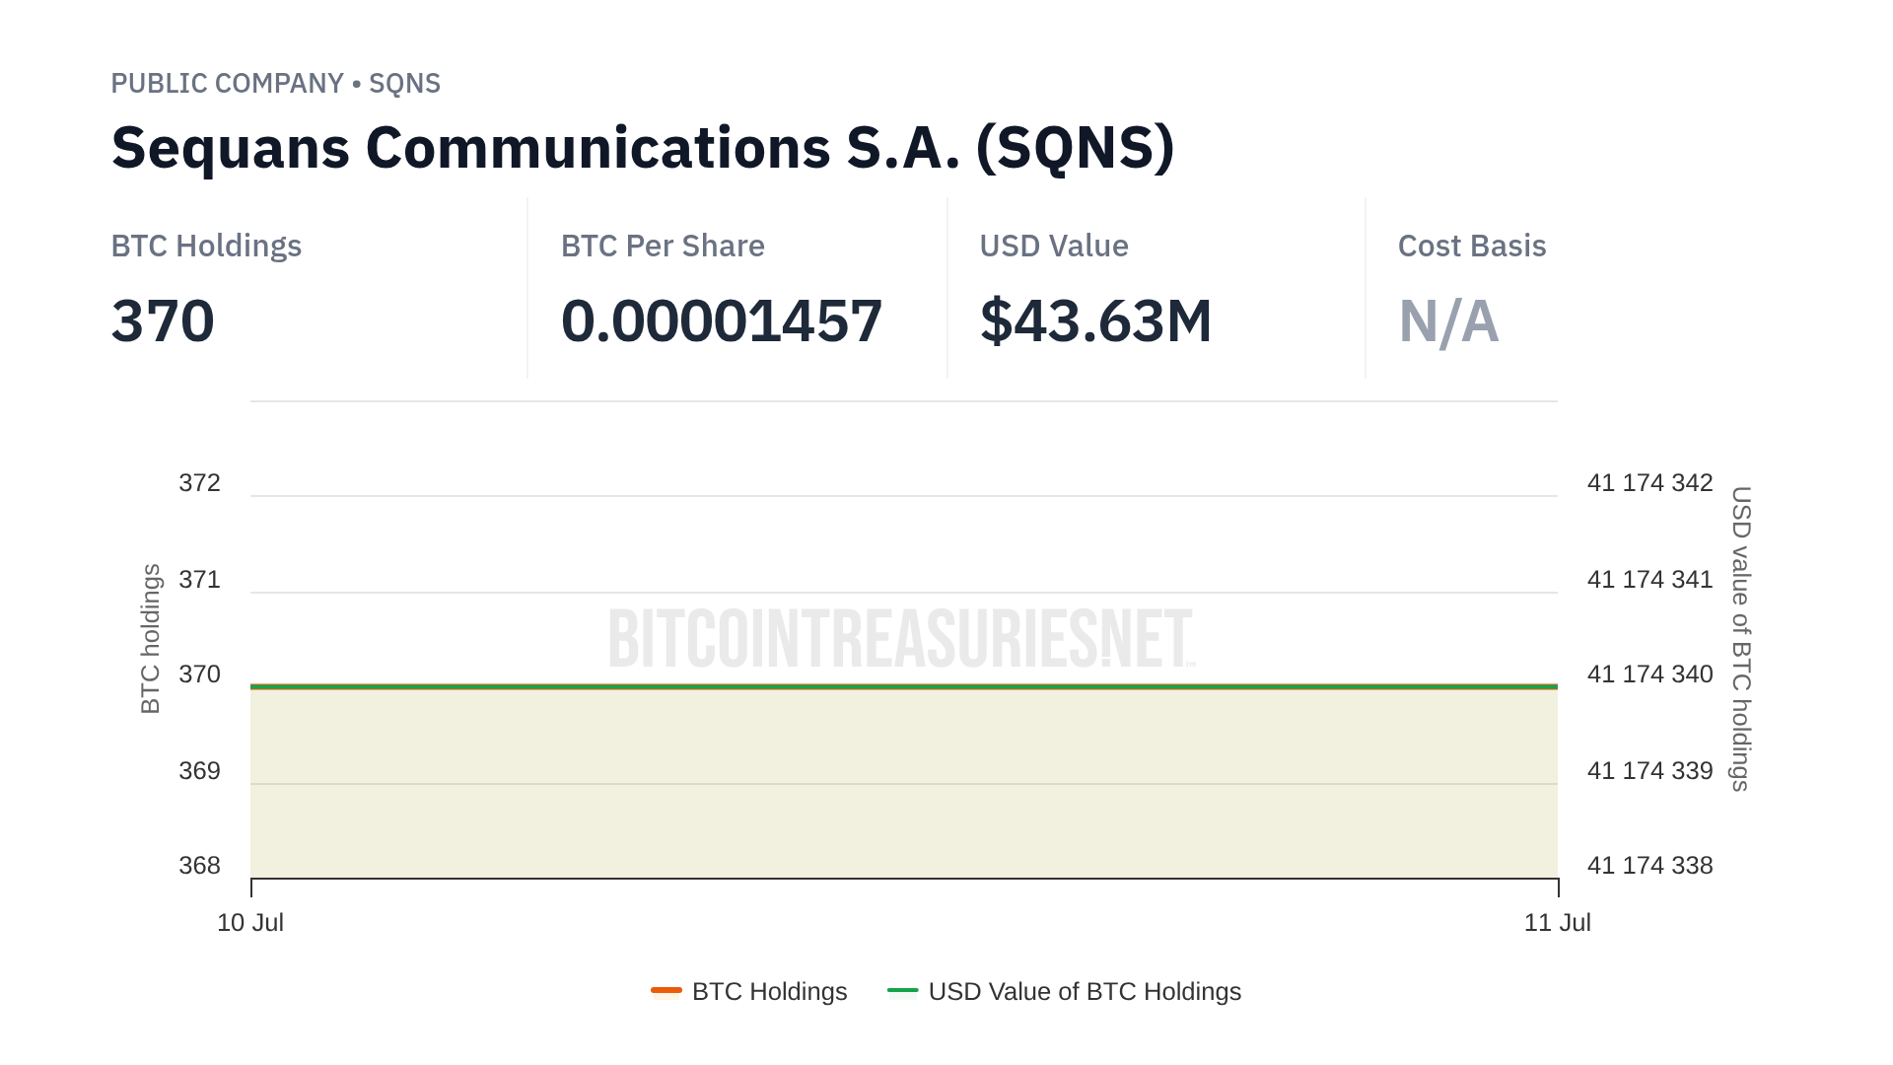Screen dimensions: 1893x1065
Task: Toggle the BTC Holdings legend series
Action: 769,991
